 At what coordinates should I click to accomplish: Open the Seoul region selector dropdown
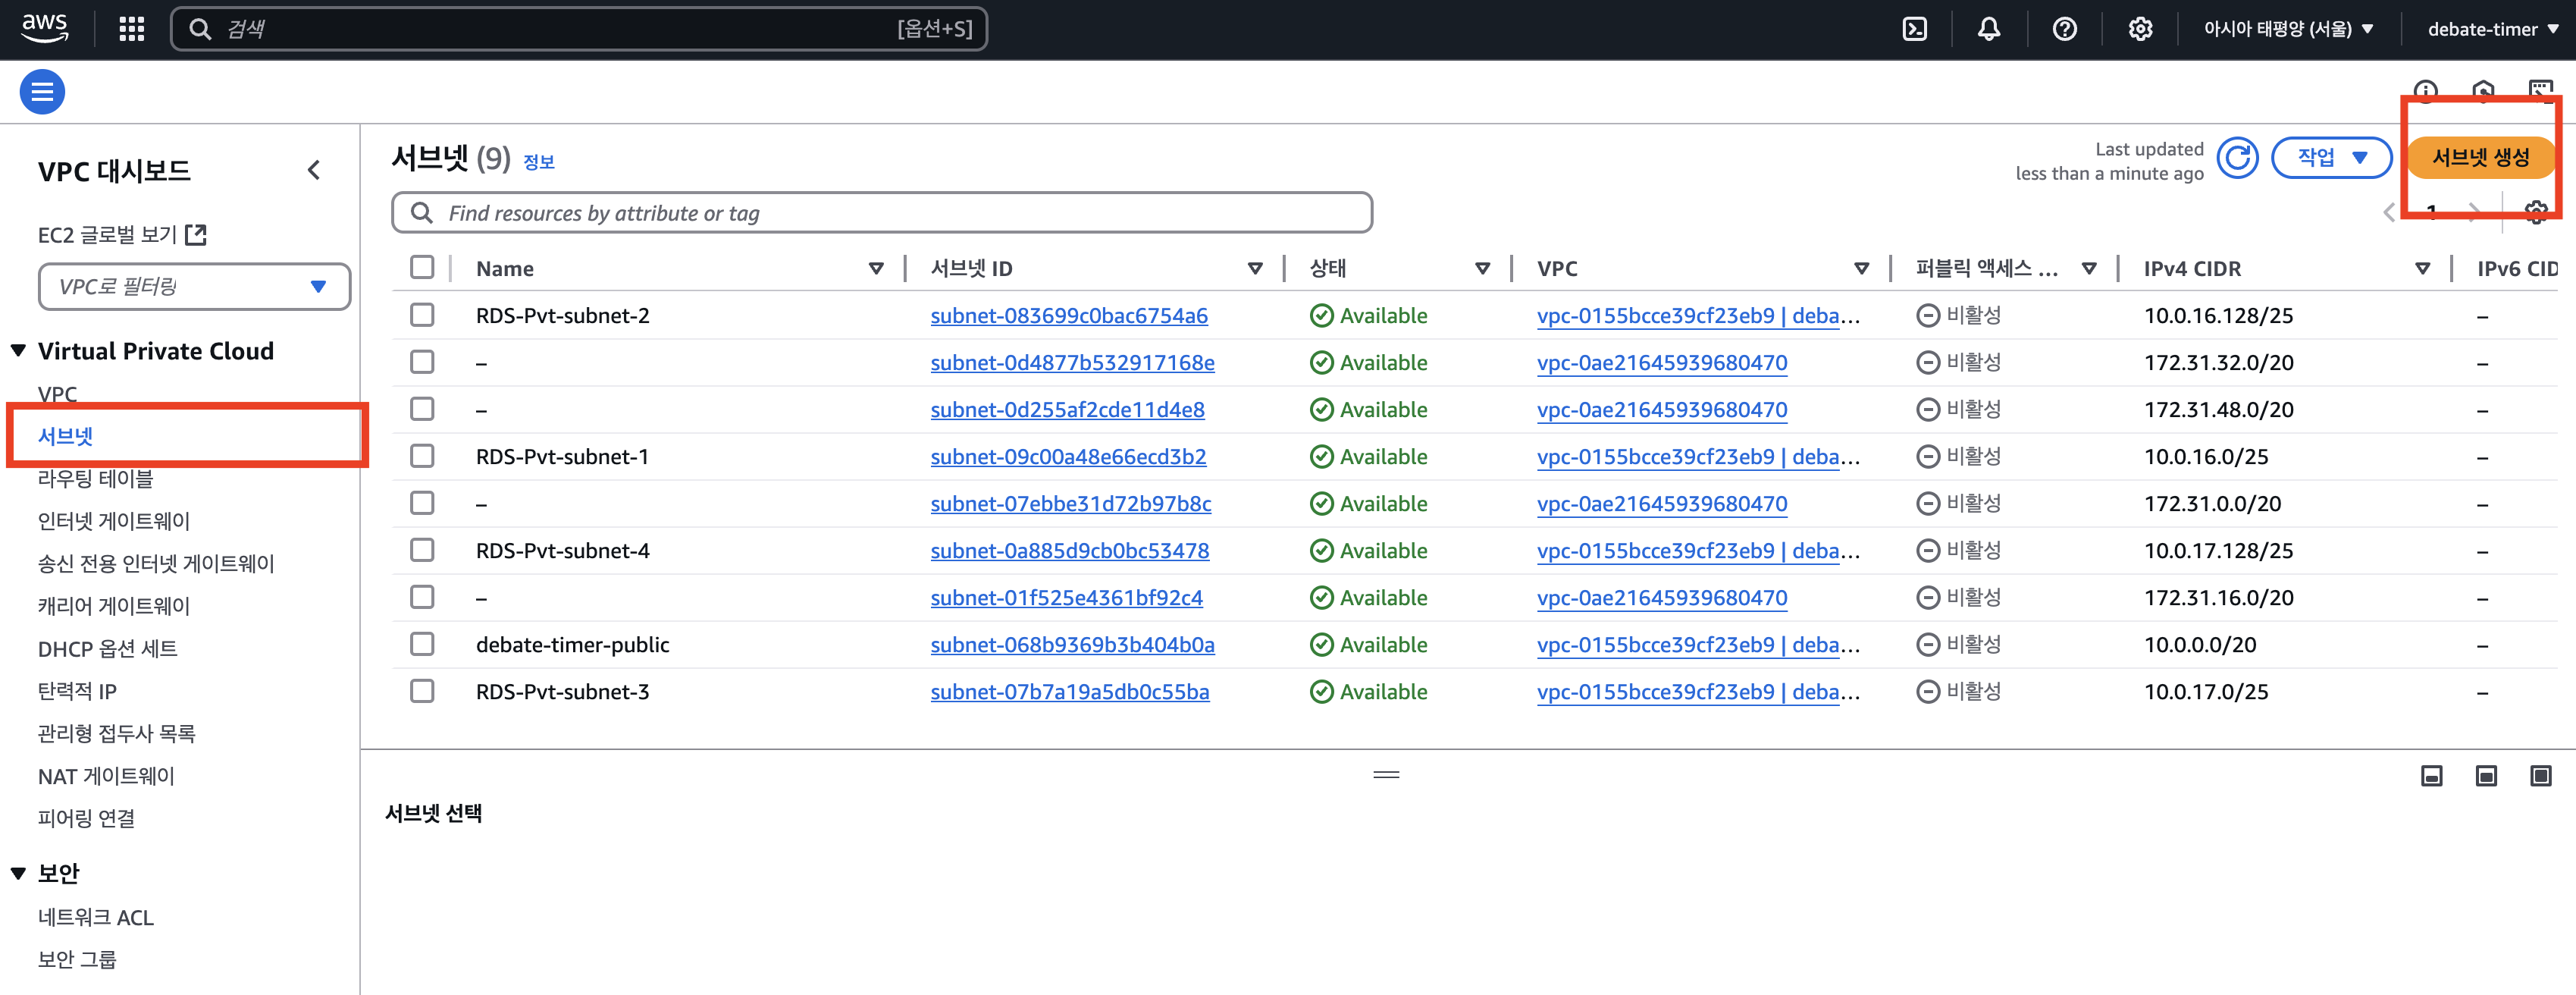(x=2288, y=29)
